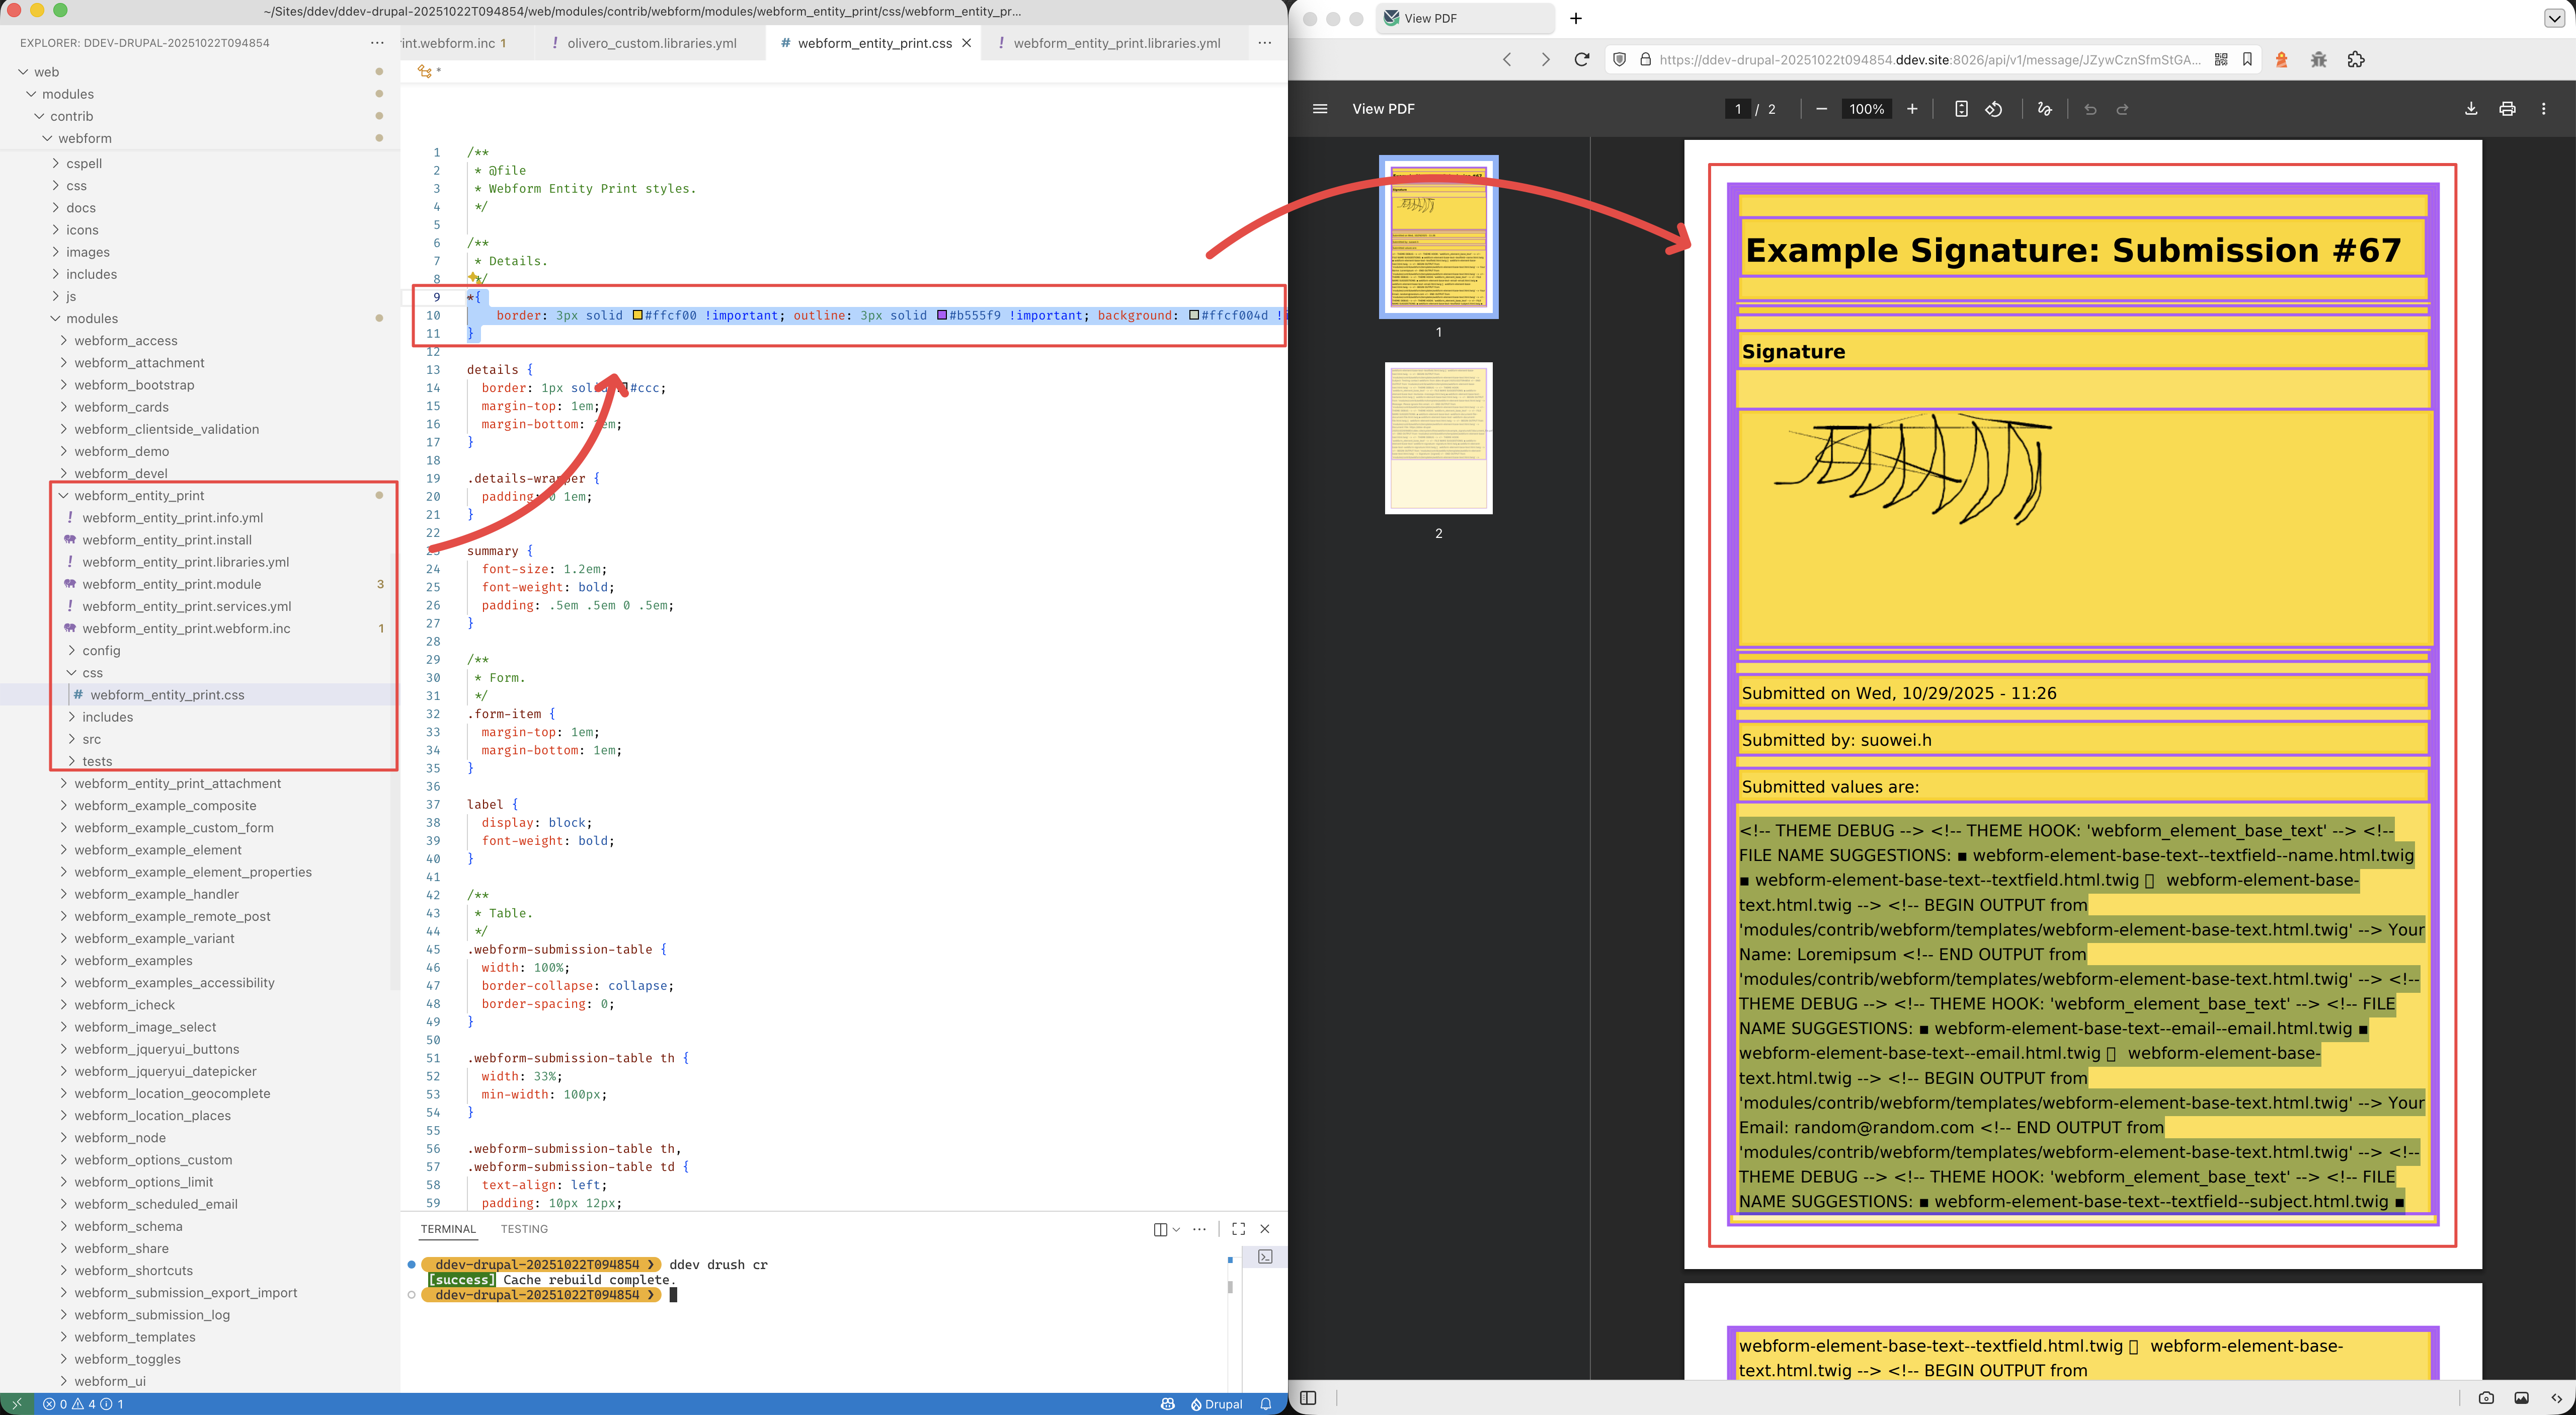Open the webform_entity_print.libraries.yml editor tab
This screenshot has width=2576, height=1415.
pyautogui.click(x=1116, y=43)
